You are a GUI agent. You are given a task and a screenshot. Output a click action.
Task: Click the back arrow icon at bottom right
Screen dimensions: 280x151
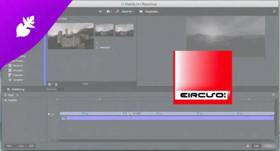(x=248, y=146)
